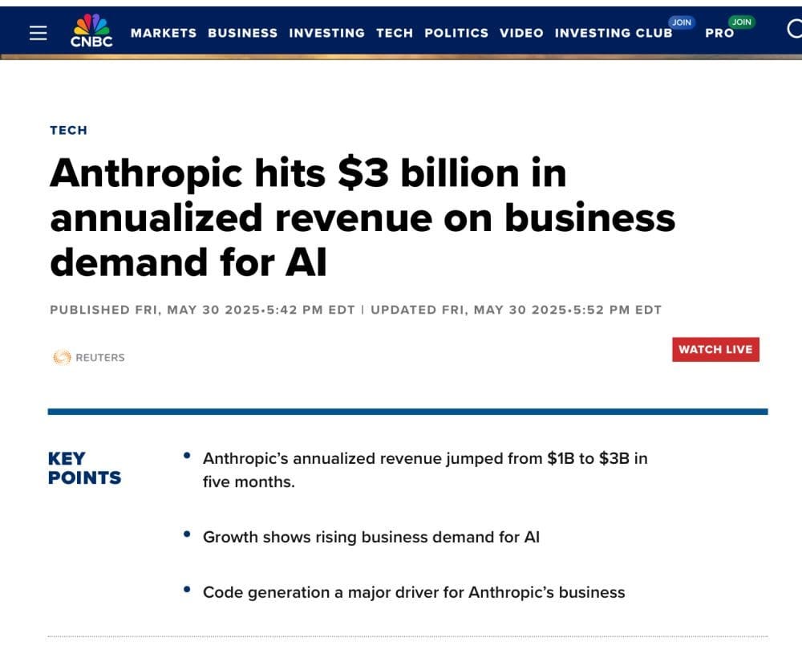
Task: Open the Tech nav menu
Action: (395, 33)
